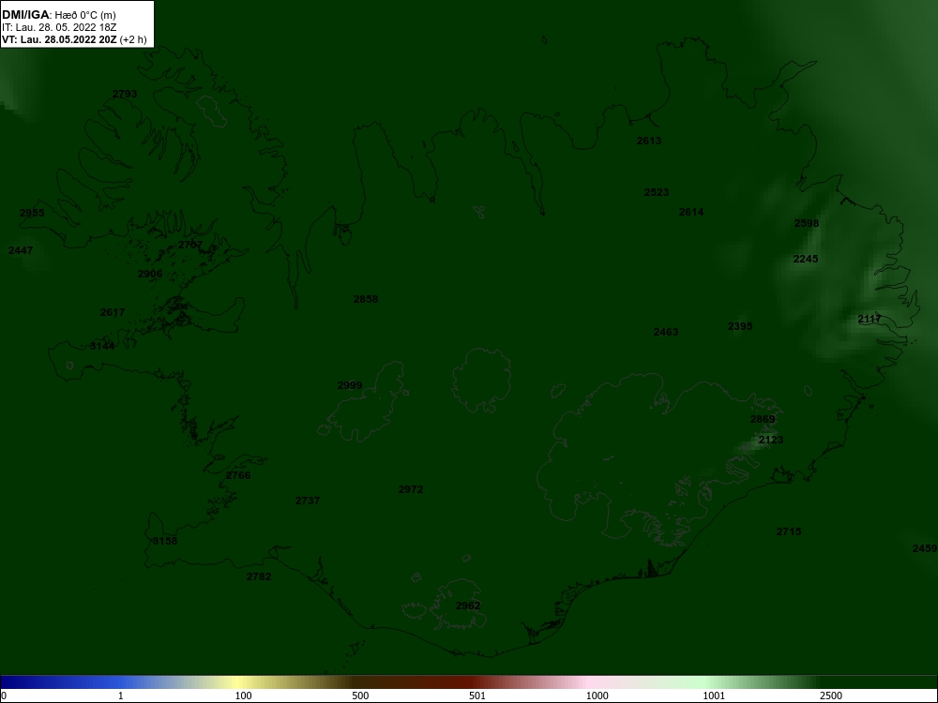The height and width of the screenshot is (703, 938).
Task: Click the value 2117 on the map
Action: 870,320
